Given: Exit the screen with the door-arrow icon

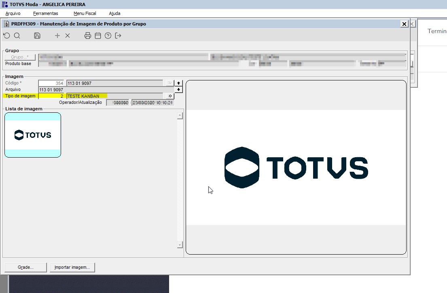Looking at the screenshot, I should pos(118,36).
